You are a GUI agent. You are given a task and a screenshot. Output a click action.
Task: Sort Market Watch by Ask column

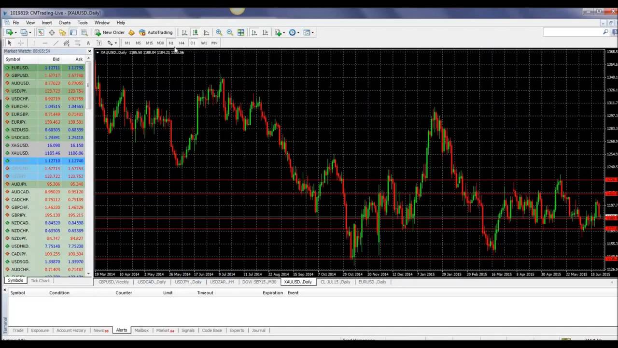tap(79, 59)
